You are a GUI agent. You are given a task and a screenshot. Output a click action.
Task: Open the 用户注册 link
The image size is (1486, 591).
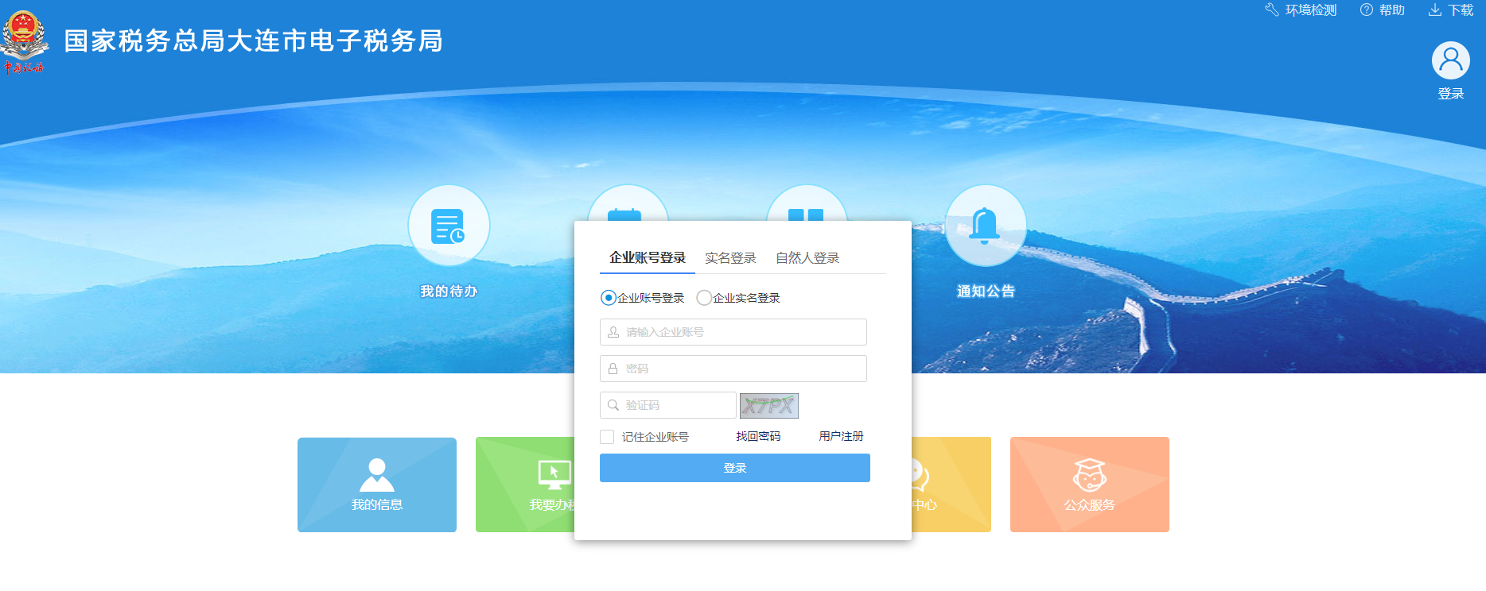coord(841,436)
